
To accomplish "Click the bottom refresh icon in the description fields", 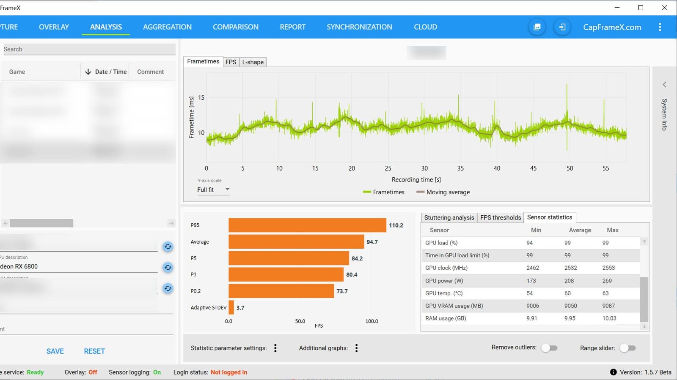I will (168, 288).
